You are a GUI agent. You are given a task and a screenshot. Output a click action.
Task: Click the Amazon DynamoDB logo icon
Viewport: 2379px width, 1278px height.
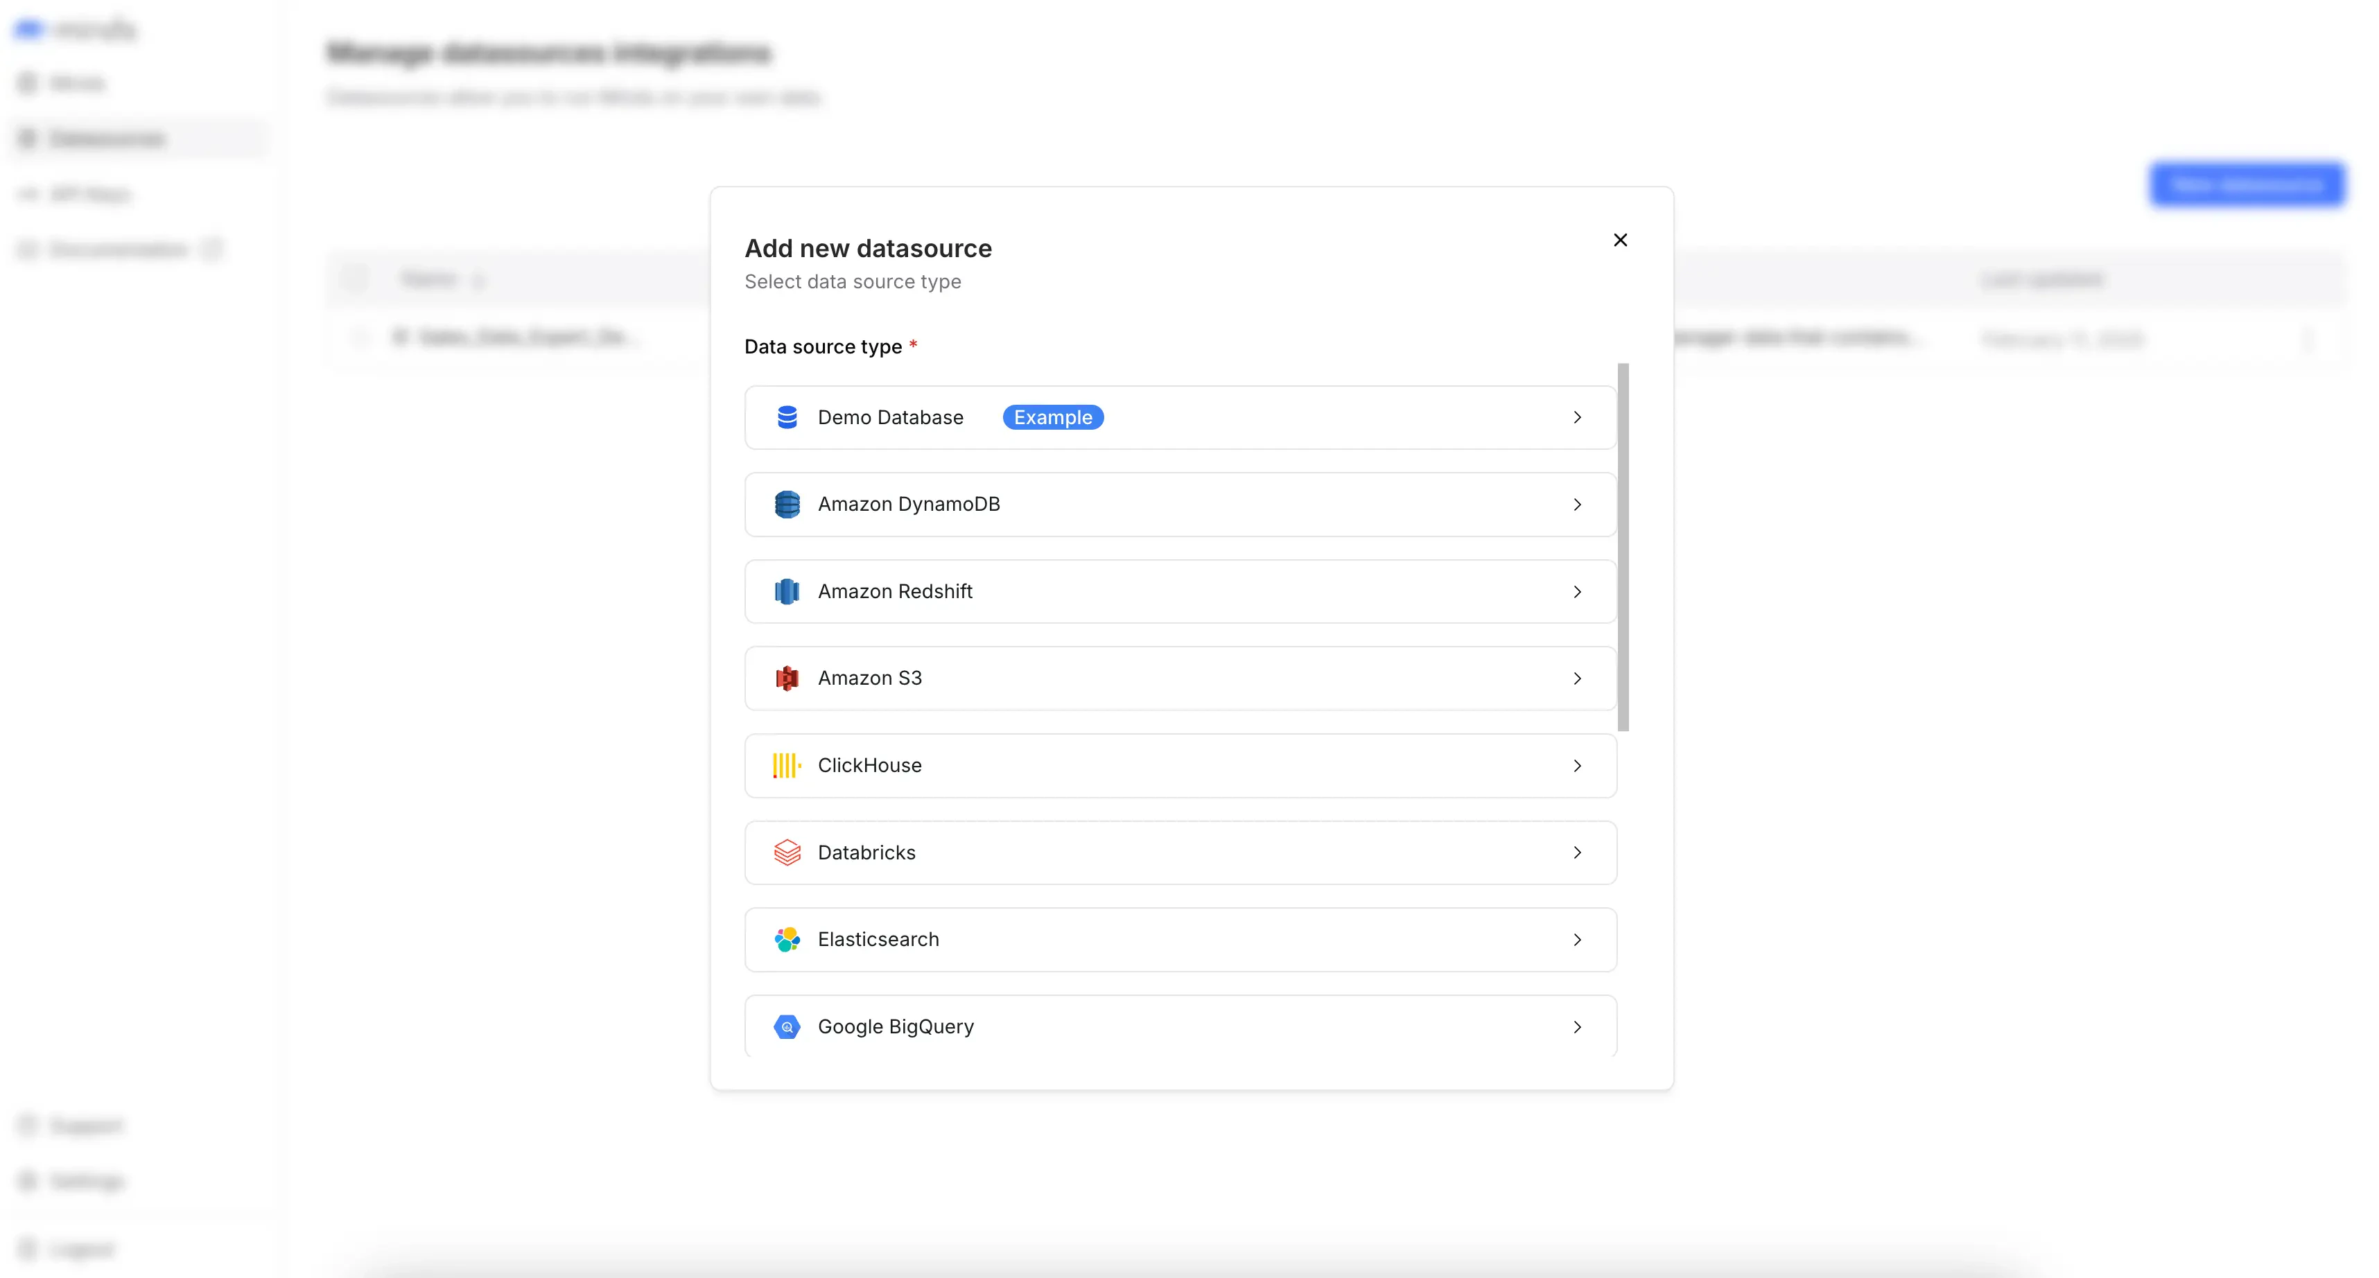tap(787, 504)
